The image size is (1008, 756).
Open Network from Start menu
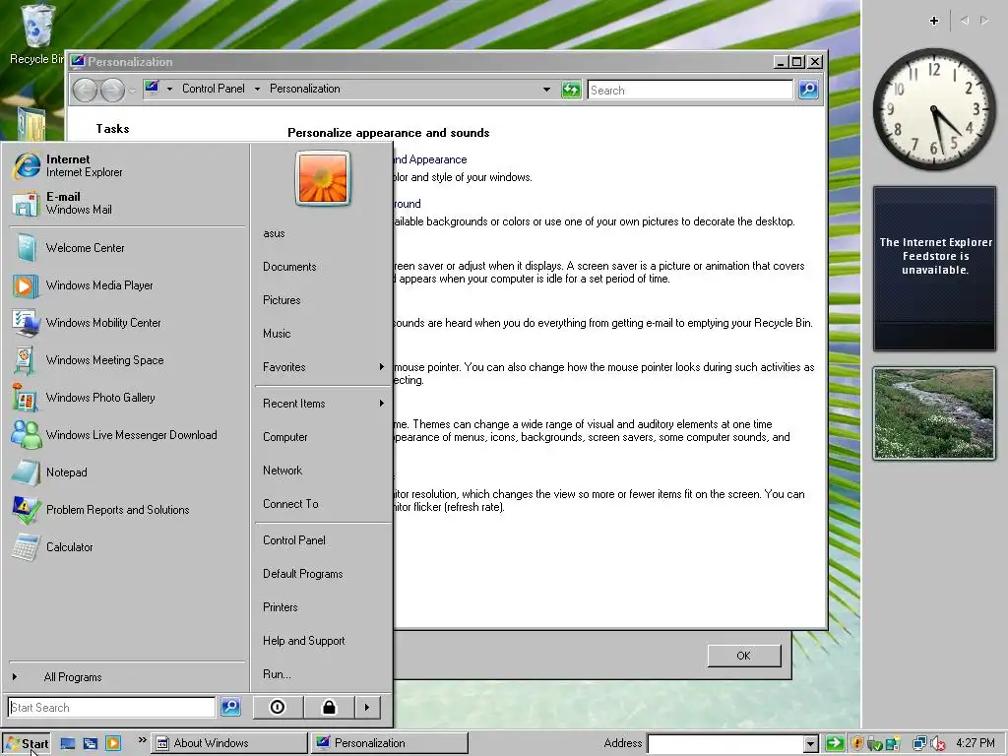[283, 471]
